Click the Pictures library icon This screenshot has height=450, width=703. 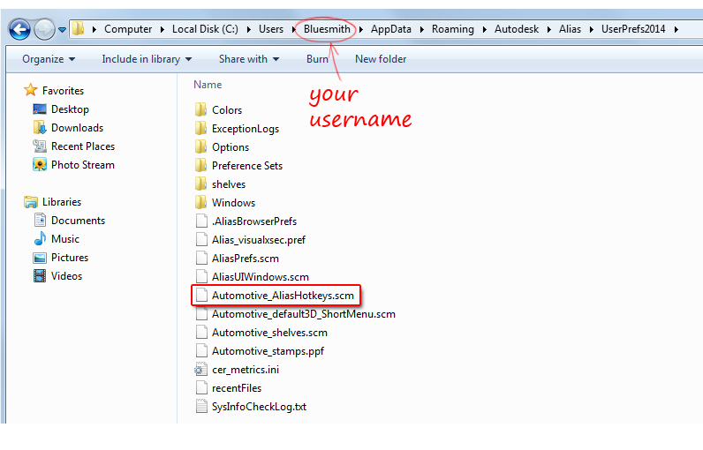point(40,258)
